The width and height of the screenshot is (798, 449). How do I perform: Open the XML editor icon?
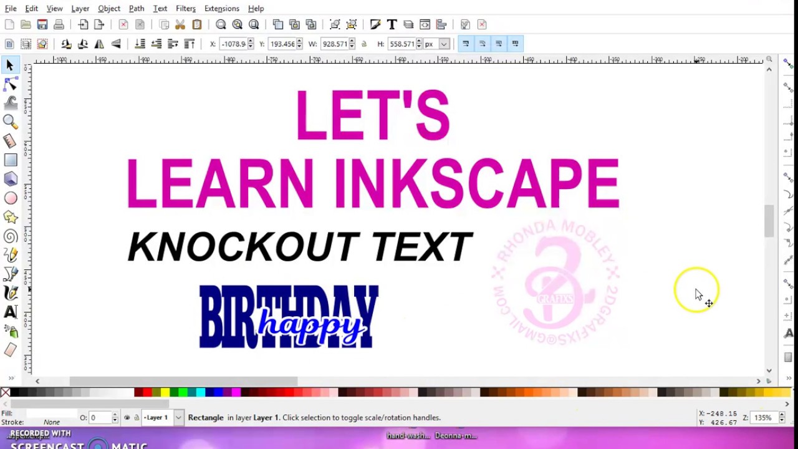click(425, 24)
